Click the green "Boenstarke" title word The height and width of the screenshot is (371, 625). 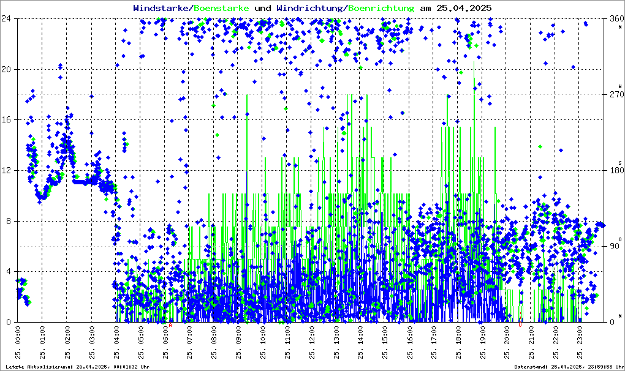(221, 8)
